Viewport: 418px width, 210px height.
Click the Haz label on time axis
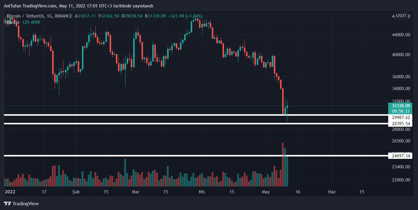tap(332, 192)
